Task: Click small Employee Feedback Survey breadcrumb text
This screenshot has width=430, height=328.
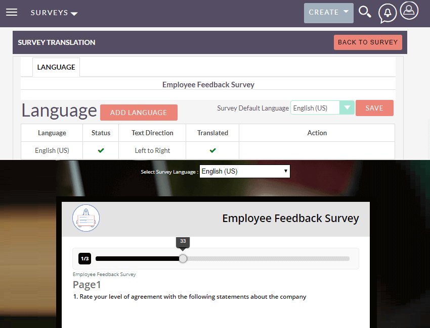Action: (x=104, y=275)
